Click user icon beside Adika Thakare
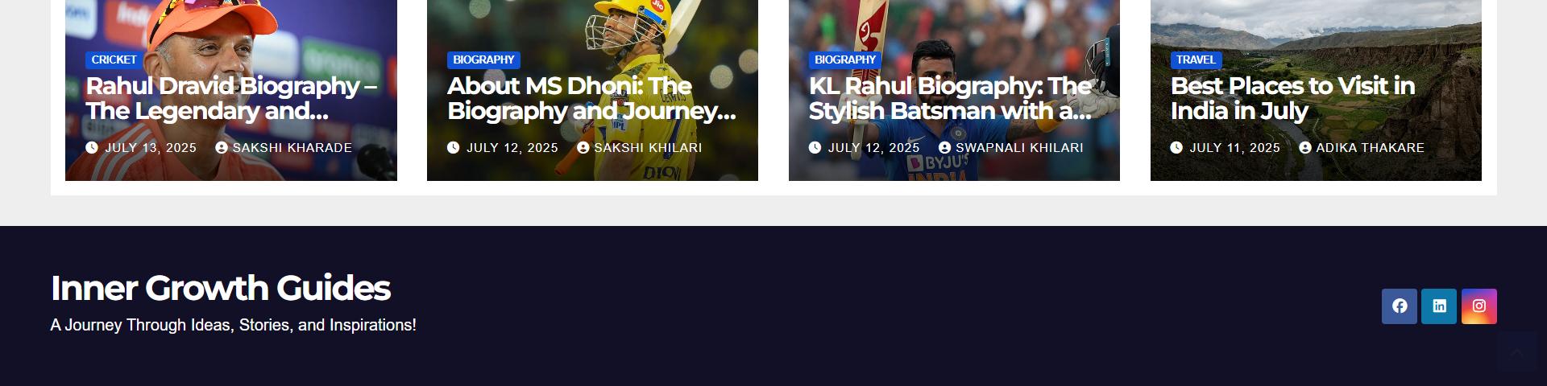1547x386 pixels. 1305,148
